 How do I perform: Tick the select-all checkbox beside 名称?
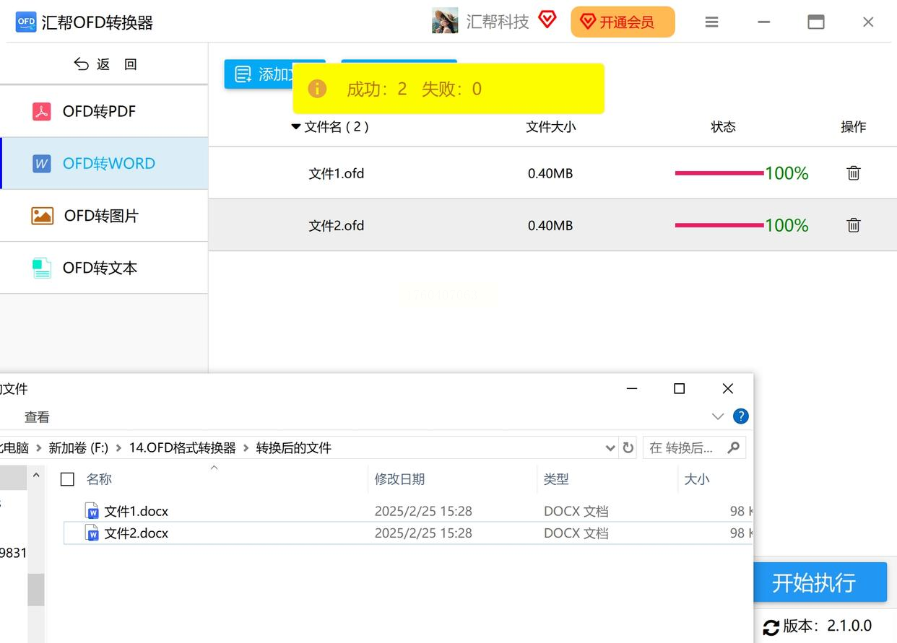coord(68,479)
